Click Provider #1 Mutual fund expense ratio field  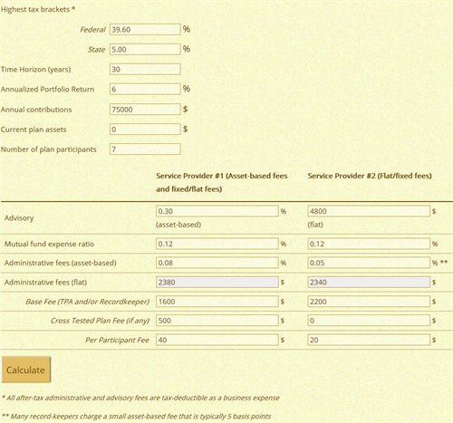click(x=217, y=244)
